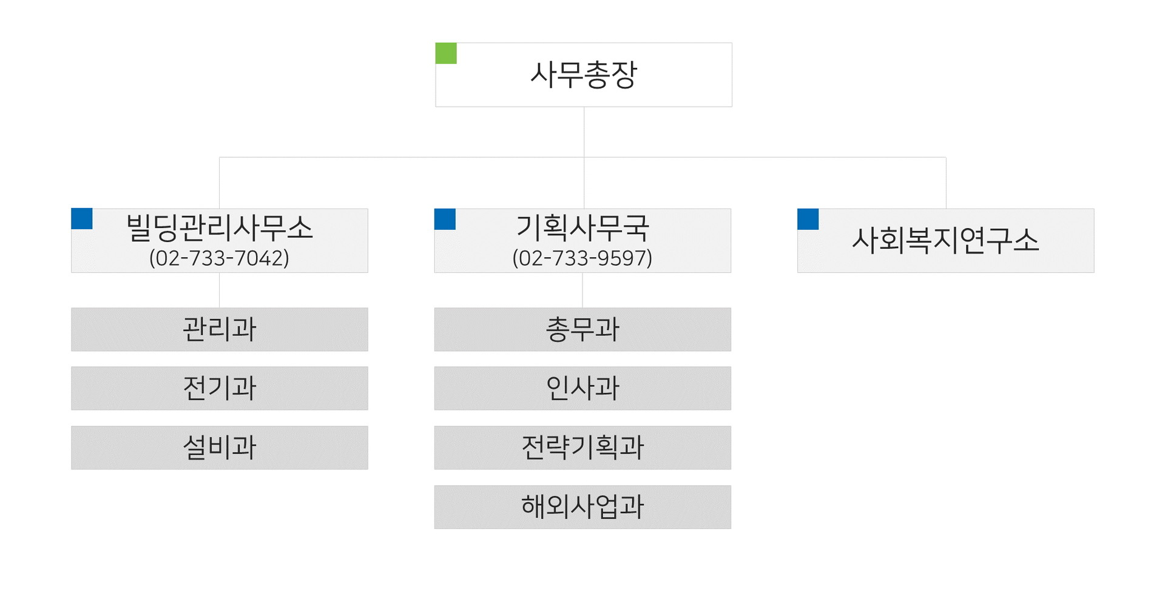Open the 기획사무국 department box
The width and height of the screenshot is (1165, 589).
pos(582,241)
